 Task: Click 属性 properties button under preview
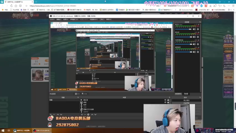click(77, 94)
